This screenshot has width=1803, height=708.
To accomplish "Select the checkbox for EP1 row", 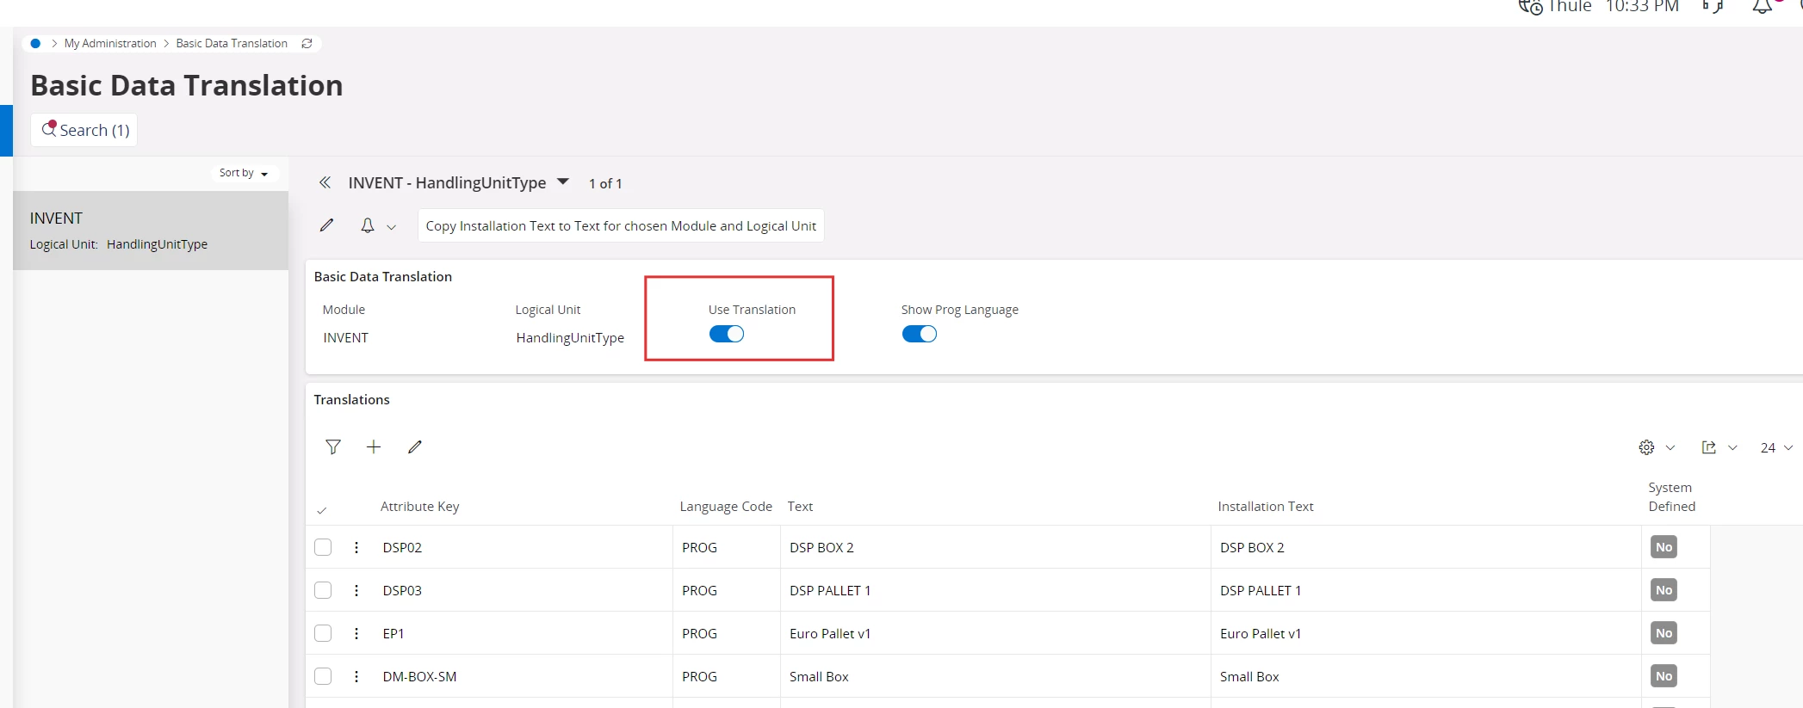I will pos(323,633).
